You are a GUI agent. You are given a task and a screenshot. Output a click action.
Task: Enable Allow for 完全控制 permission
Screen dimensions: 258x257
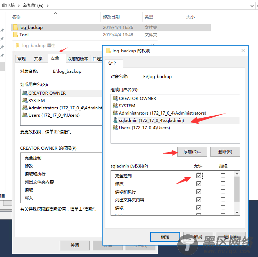point(199,176)
